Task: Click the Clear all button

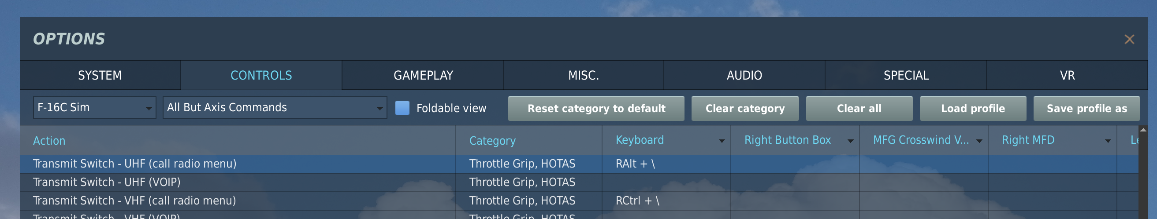Action: (859, 108)
